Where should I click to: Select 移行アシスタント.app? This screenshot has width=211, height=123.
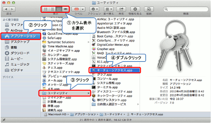109,100
